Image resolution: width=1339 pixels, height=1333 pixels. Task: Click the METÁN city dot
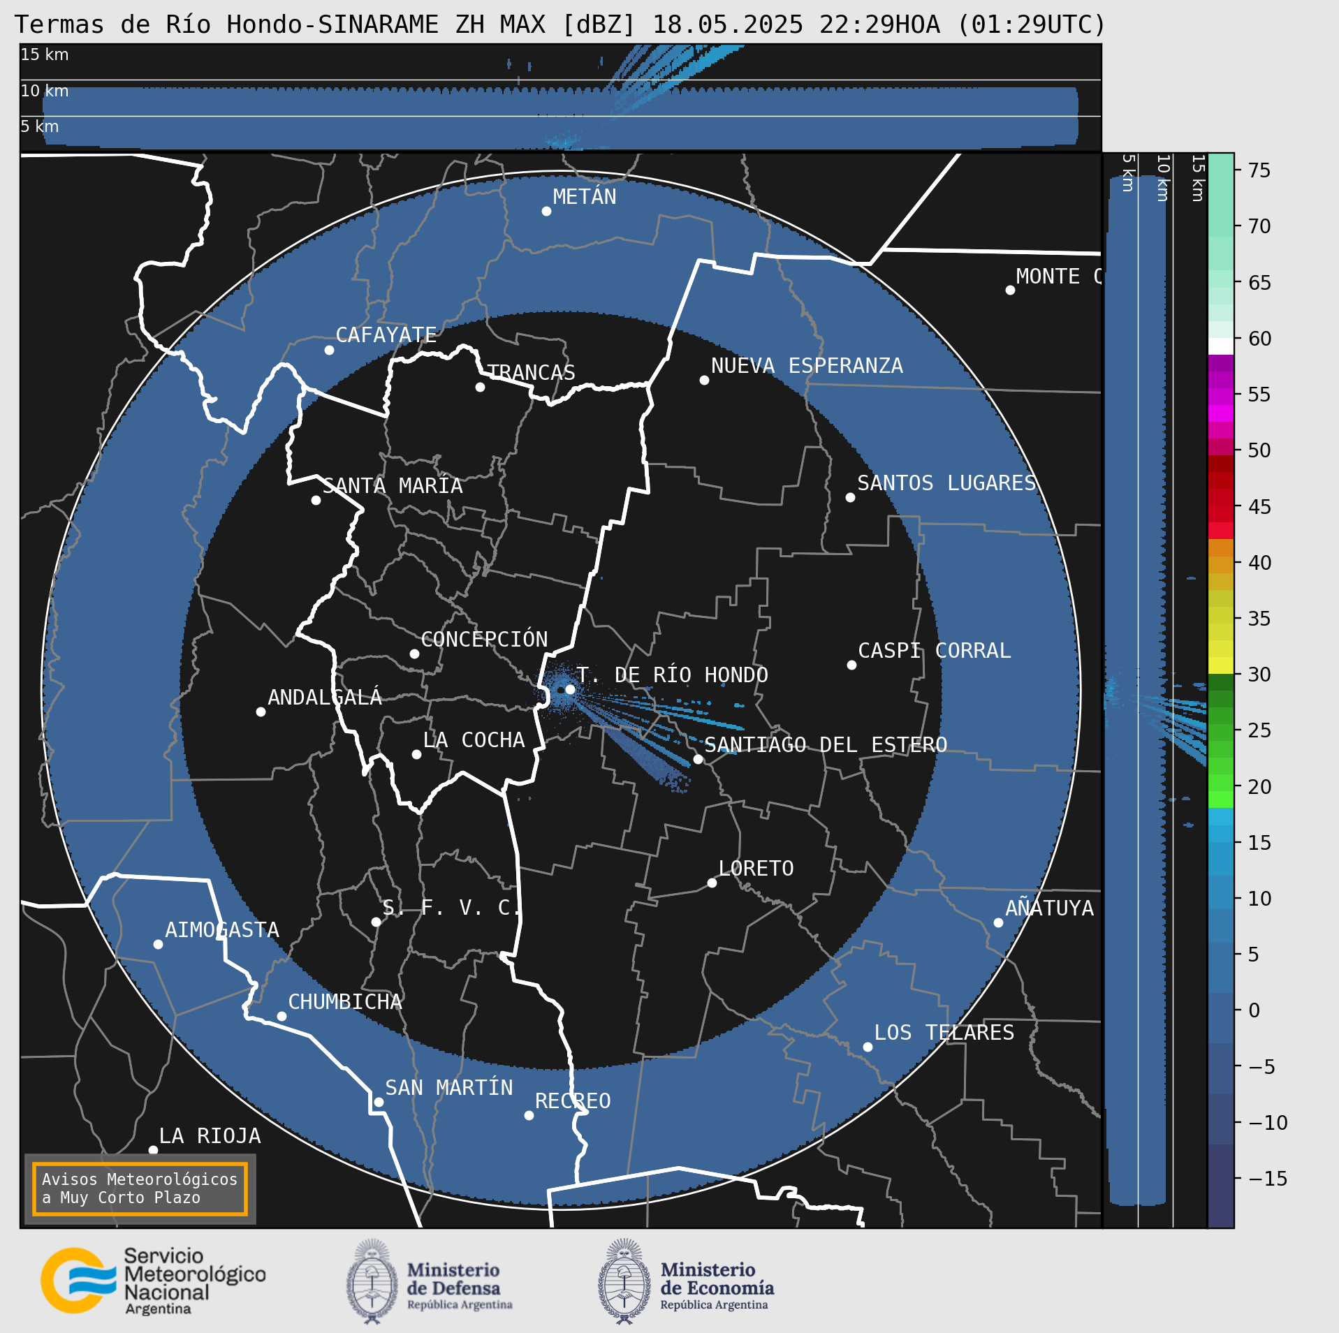[x=546, y=211]
